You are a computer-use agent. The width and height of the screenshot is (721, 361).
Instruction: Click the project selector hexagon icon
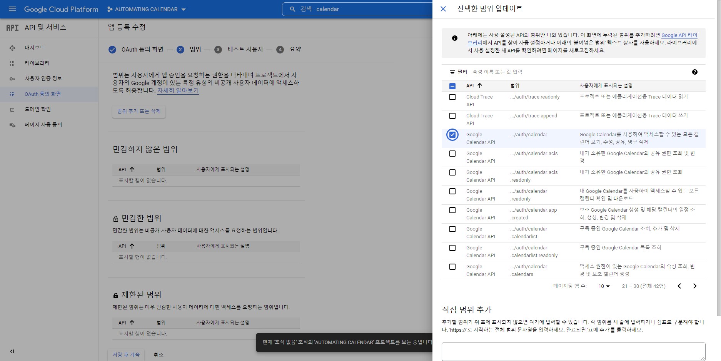point(110,9)
